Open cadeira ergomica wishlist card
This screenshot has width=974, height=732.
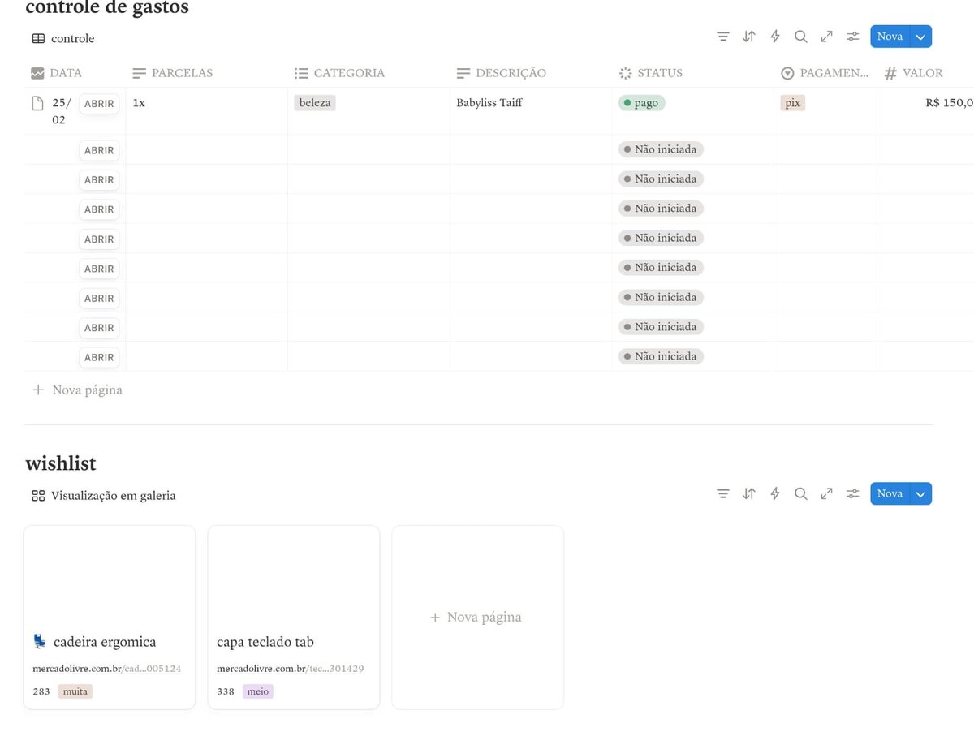coord(110,618)
